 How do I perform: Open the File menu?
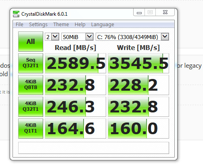19,25
